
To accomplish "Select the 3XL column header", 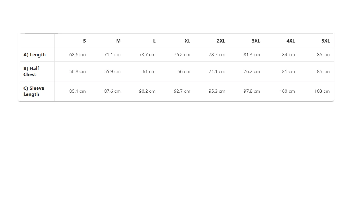I will click(256, 41).
